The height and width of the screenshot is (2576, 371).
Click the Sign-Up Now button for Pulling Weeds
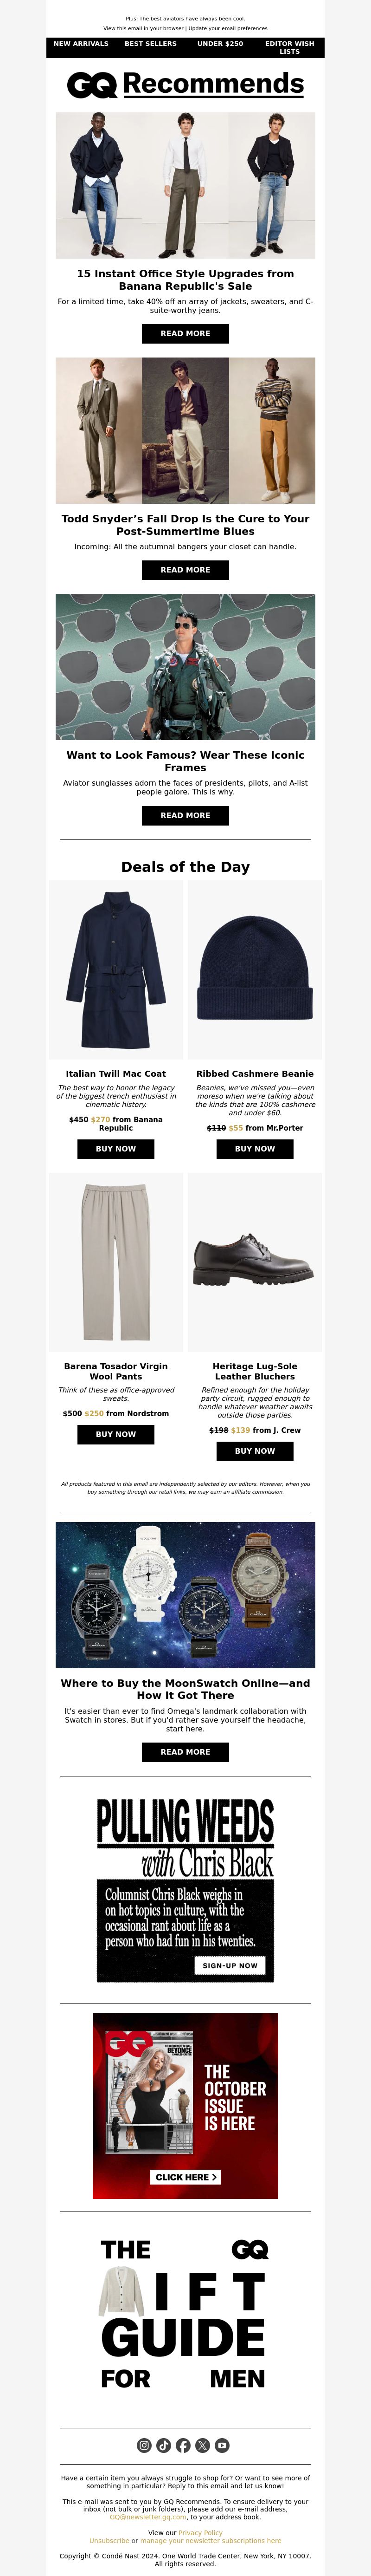click(230, 1965)
